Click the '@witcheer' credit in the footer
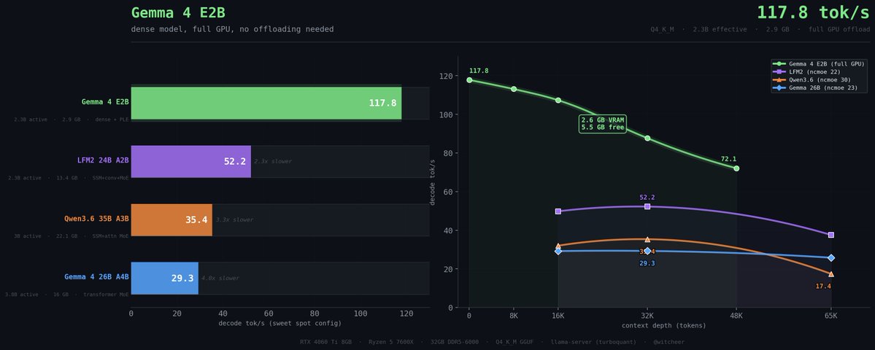This screenshot has width=875, height=350. pyautogui.click(x=668, y=342)
